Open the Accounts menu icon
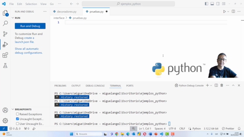Viewport: 244px width, 137px height. point(5,110)
